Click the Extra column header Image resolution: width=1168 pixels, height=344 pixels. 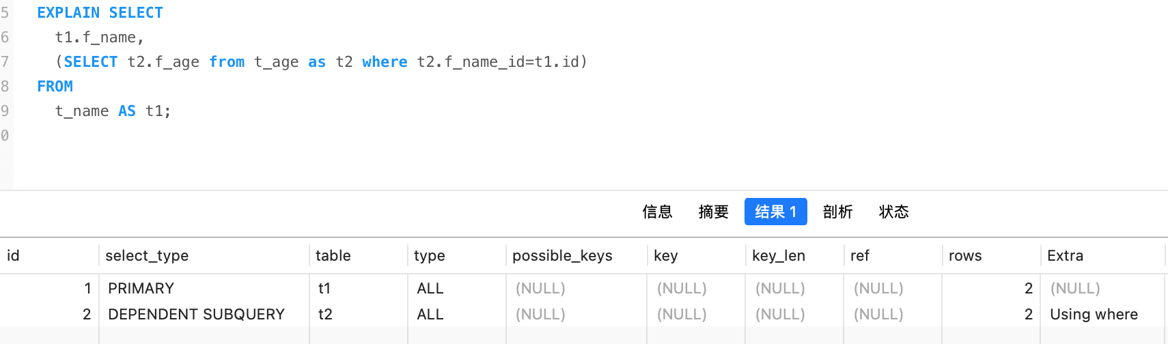tap(1065, 256)
